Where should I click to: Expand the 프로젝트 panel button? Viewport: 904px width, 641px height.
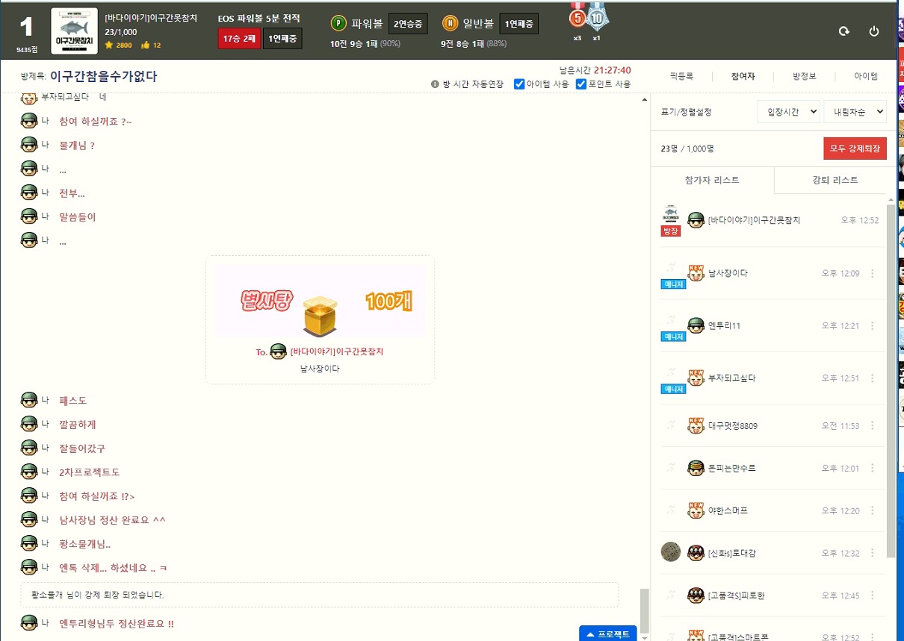[x=608, y=634]
